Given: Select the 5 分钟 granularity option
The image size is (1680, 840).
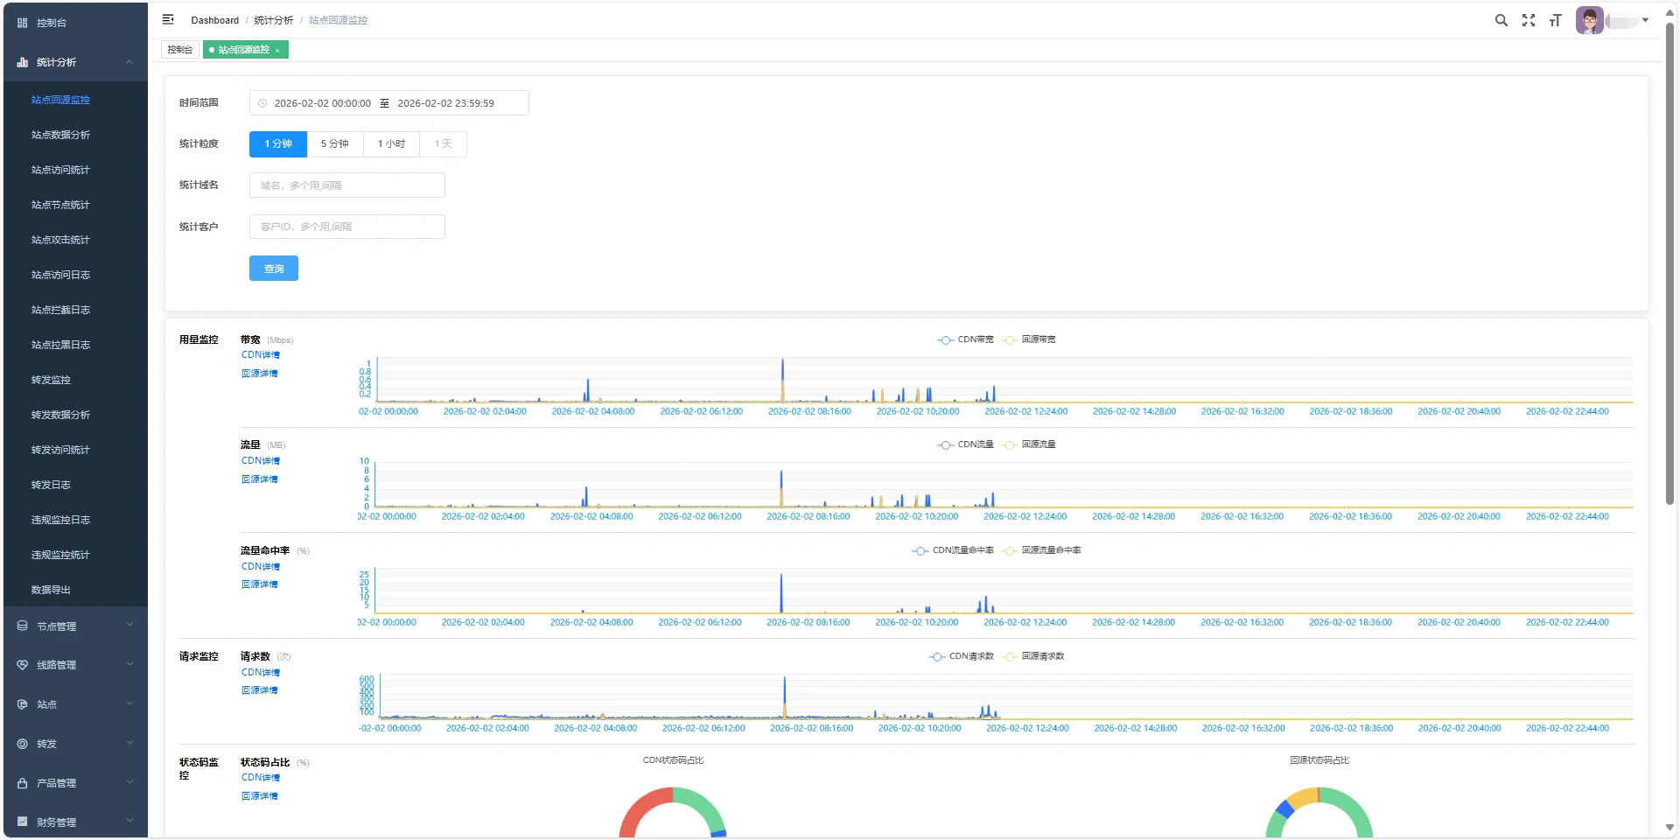Looking at the screenshot, I should point(334,144).
